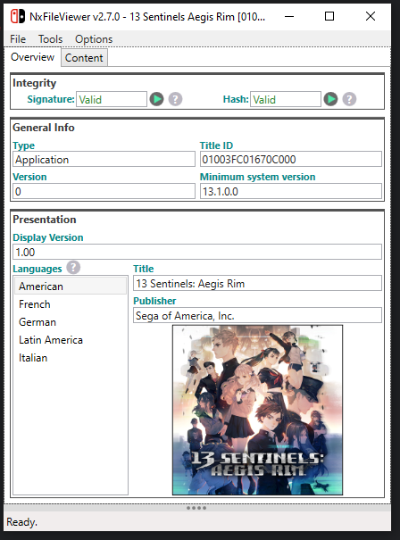400x540 pixels.
Task: Open the Tools menu
Action: tap(50, 39)
